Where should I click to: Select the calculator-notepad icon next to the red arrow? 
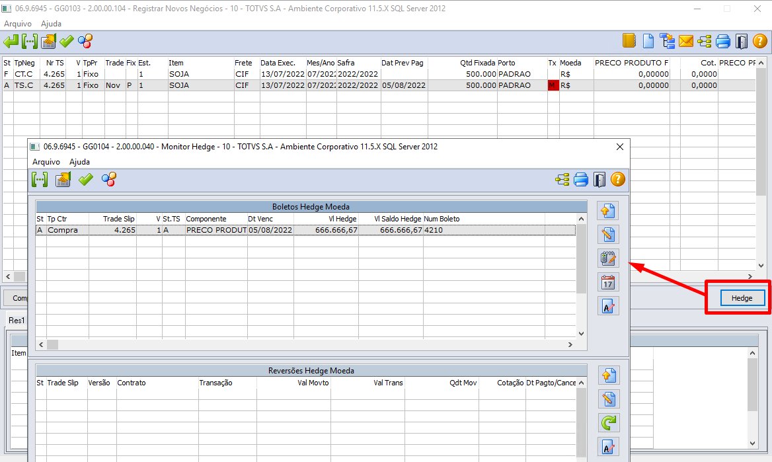click(x=608, y=258)
